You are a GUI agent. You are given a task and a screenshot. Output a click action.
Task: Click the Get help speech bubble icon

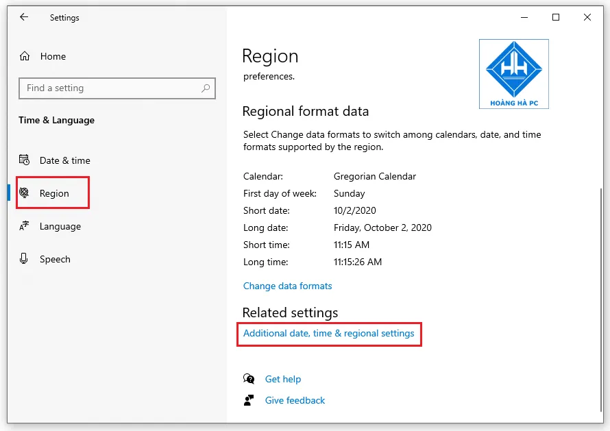248,378
